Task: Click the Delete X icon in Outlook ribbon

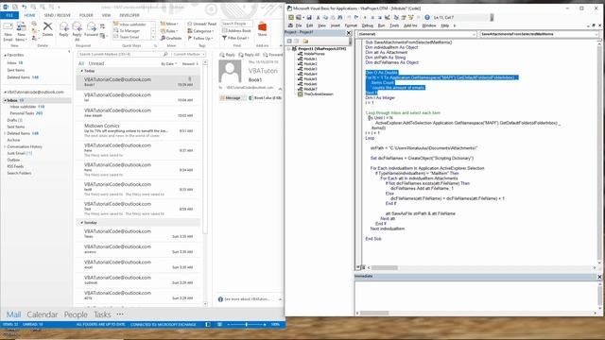Action: pyautogui.click(x=48, y=26)
